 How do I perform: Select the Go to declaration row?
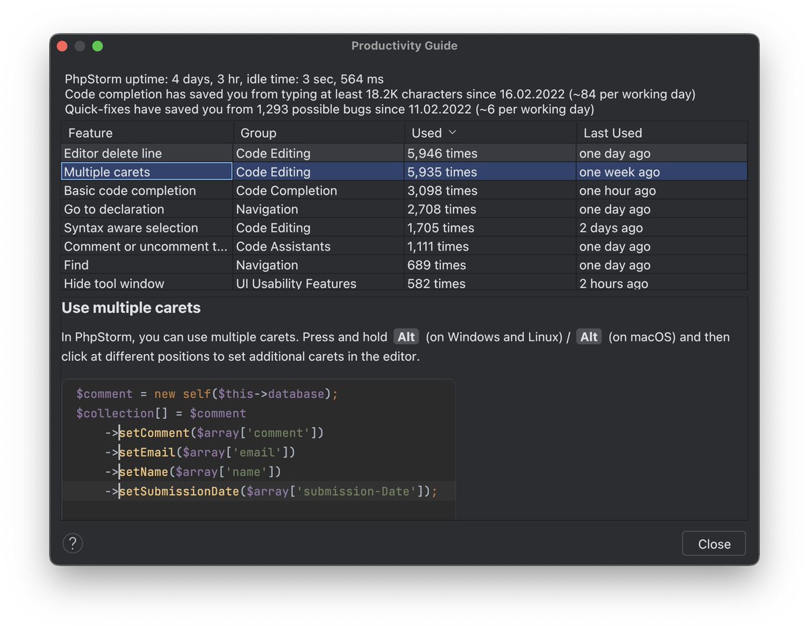pyautogui.click(x=404, y=209)
